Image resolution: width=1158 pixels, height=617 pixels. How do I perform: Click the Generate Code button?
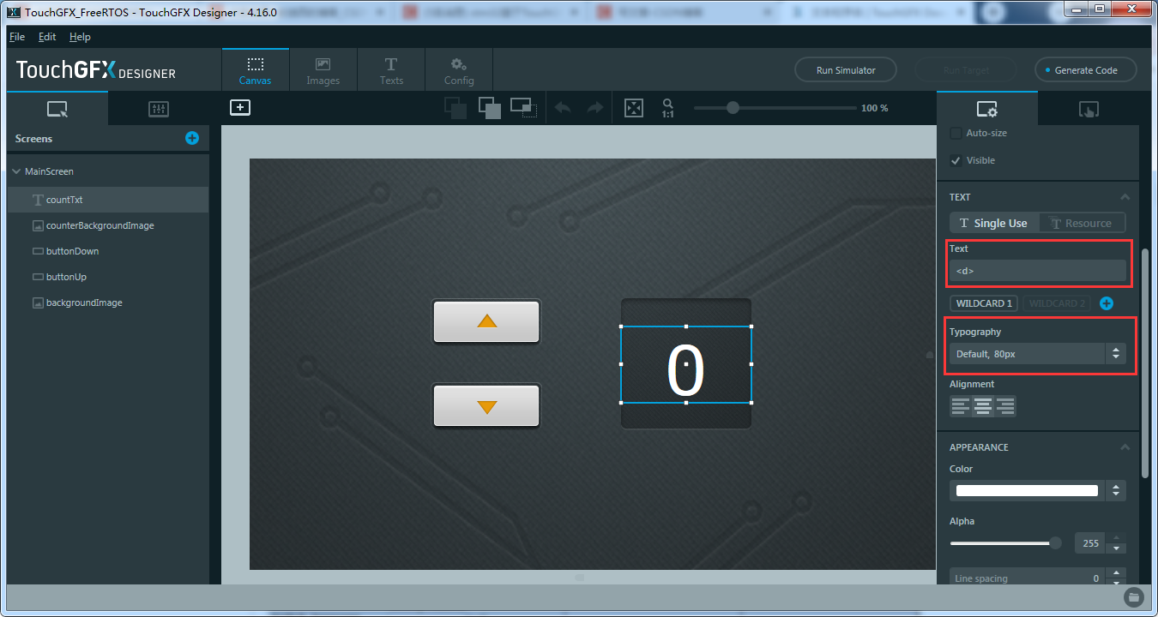click(x=1085, y=69)
